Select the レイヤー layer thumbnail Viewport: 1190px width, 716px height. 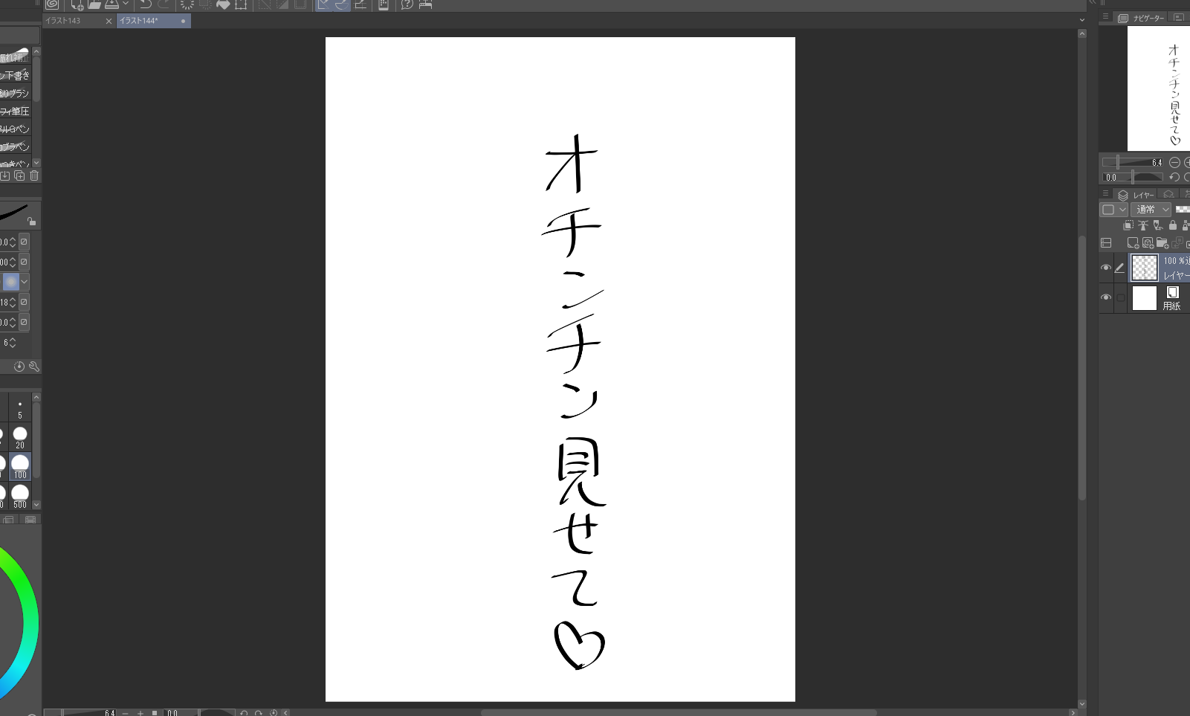1145,268
